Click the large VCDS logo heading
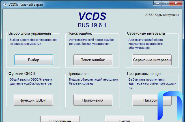The width and height of the screenshot is (185, 122). click(x=92, y=16)
